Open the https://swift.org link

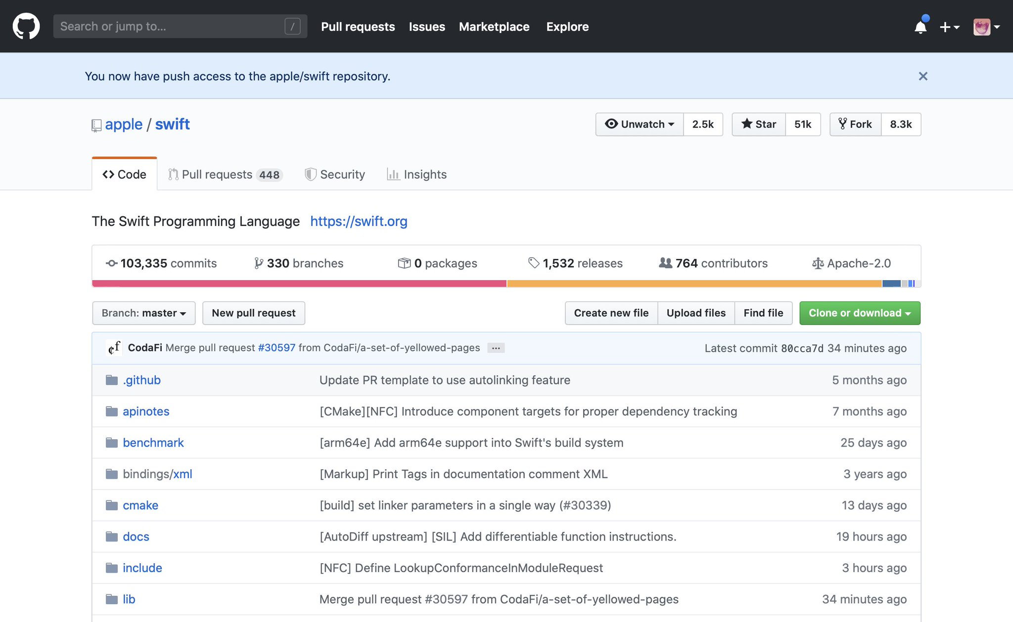click(x=359, y=221)
